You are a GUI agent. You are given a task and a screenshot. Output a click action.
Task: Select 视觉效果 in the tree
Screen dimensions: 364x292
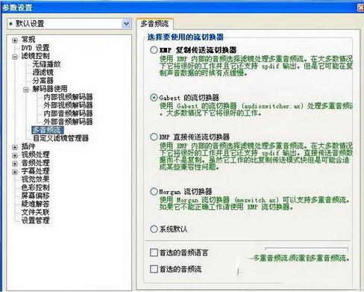(x=35, y=179)
